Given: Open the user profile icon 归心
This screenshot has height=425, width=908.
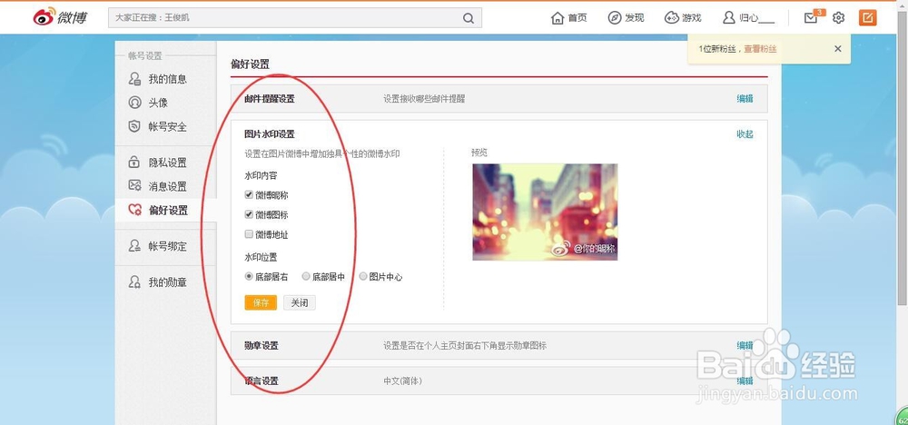Looking at the screenshot, I should 729,18.
